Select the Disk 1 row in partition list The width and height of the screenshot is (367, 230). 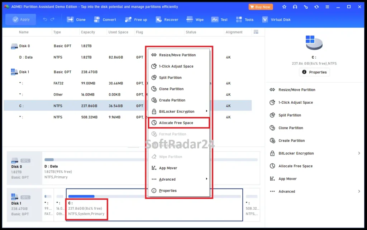tap(128, 72)
